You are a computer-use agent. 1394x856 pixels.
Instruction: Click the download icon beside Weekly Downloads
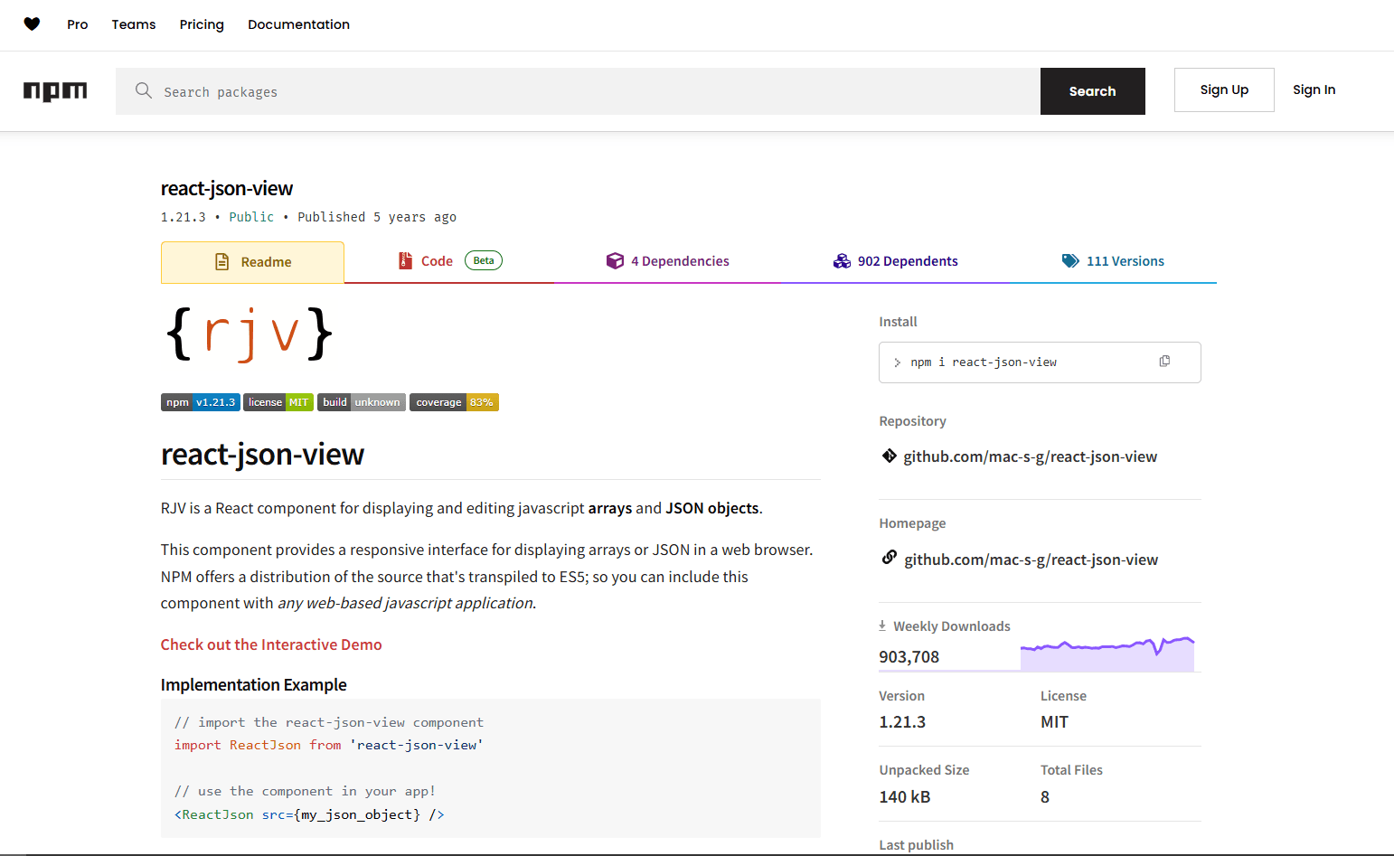[x=881, y=625]
